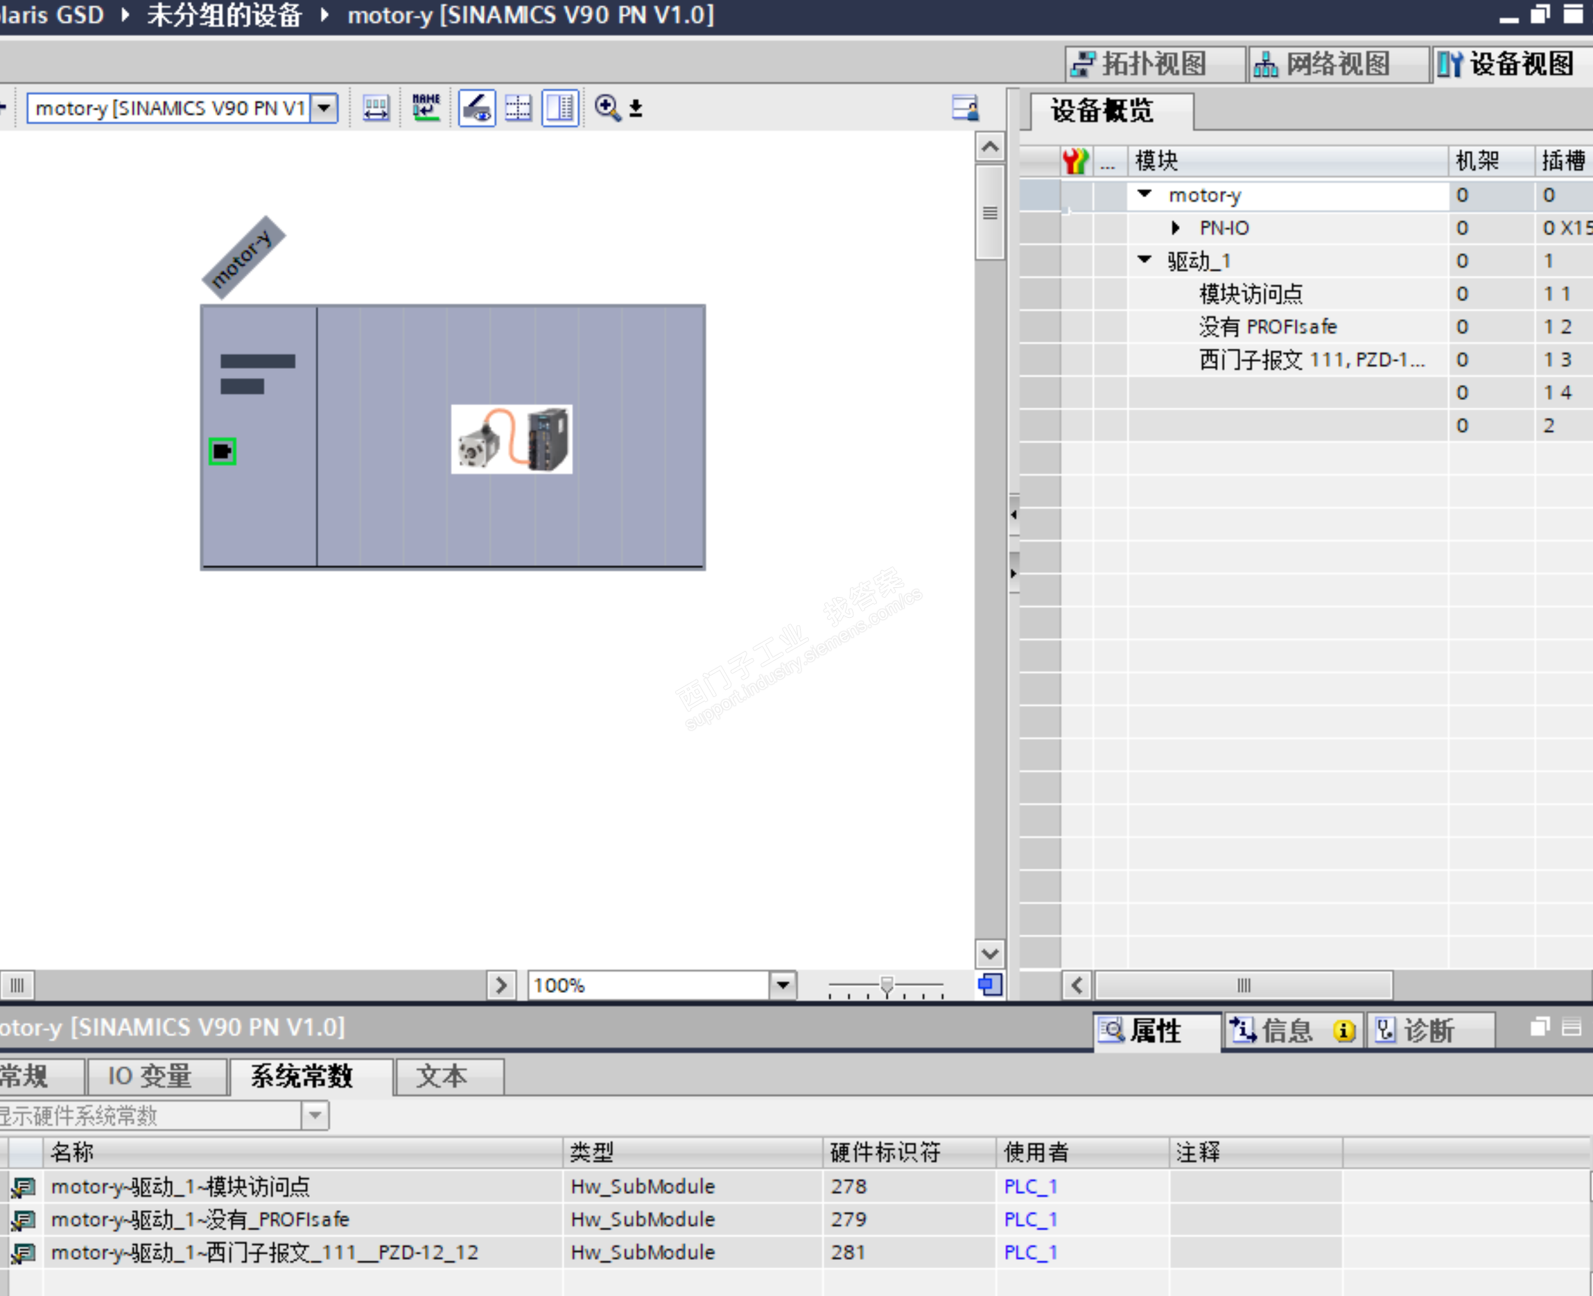Image resolution: width=1593 pixels, height=1296 pixels.
Task: Open the 100% zoom level dropdown
Action: pyautogui.click(x=783, y=985)
